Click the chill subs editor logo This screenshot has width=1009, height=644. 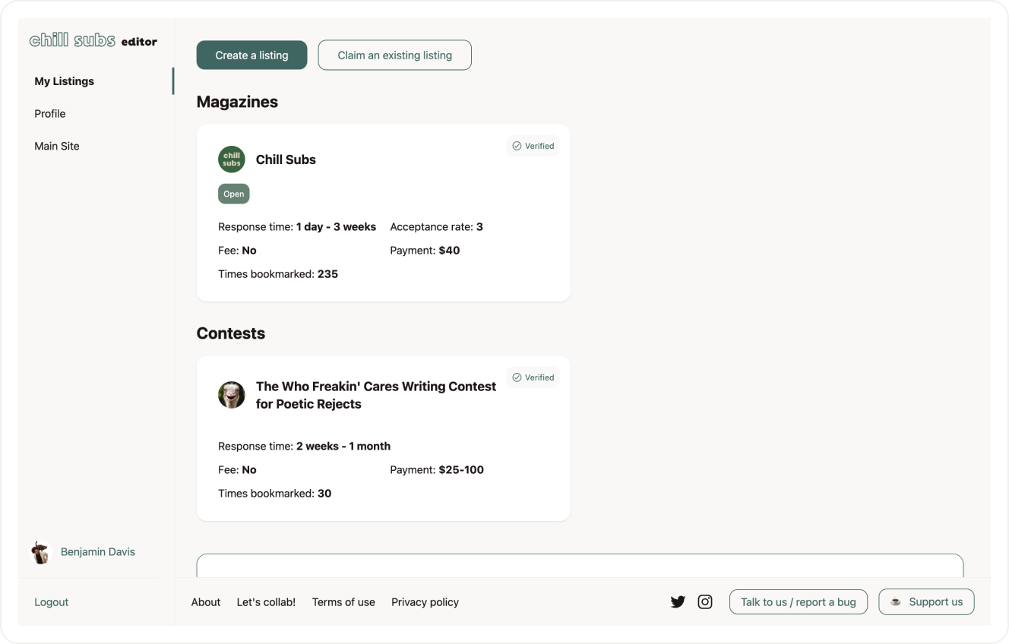[93, 41]
